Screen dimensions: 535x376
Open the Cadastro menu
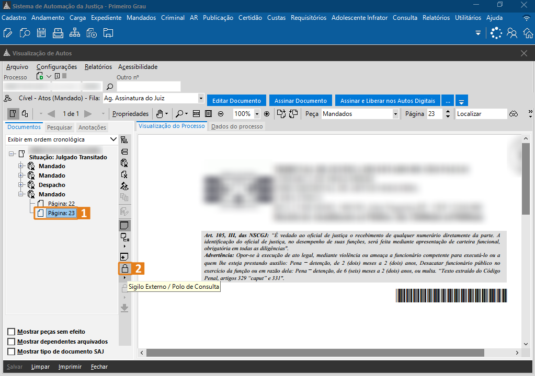pyautogui.click(x=14, y=18)
